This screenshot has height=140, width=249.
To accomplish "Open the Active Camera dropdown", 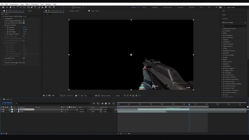I will (107, 96).
